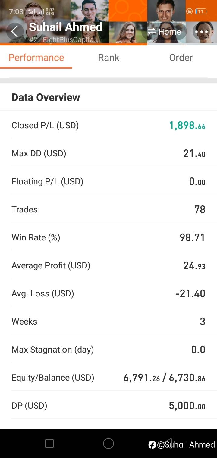Go to the Order tab
This screenshot has height=458, width=217.
[x=181, y=58]
